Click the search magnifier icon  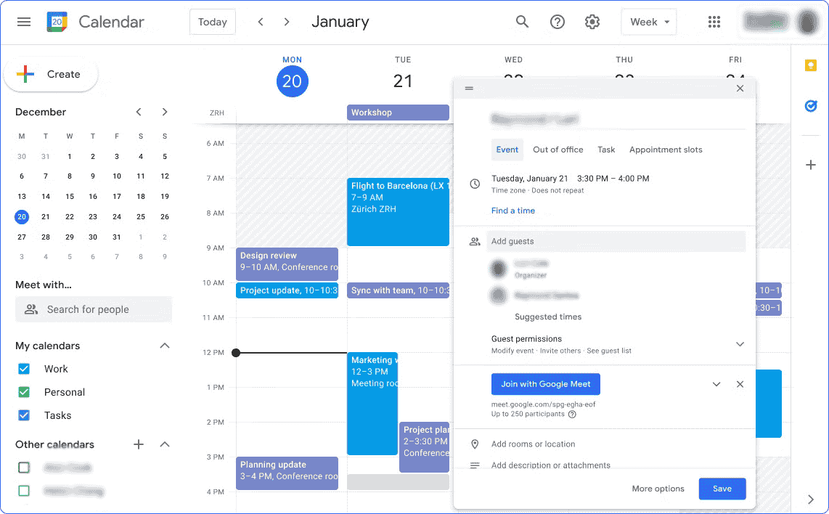(x=522, y=22)
